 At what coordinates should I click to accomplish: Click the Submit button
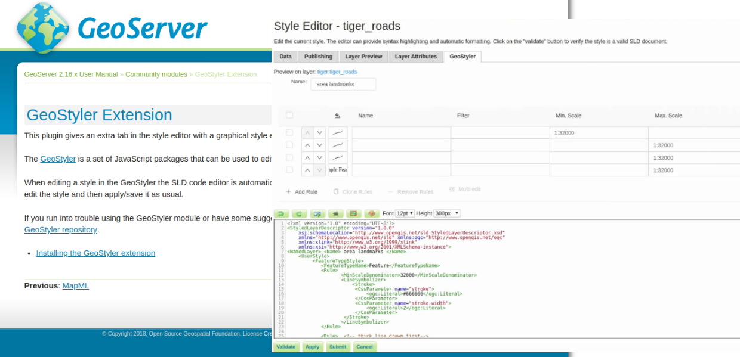coord(338,347)
